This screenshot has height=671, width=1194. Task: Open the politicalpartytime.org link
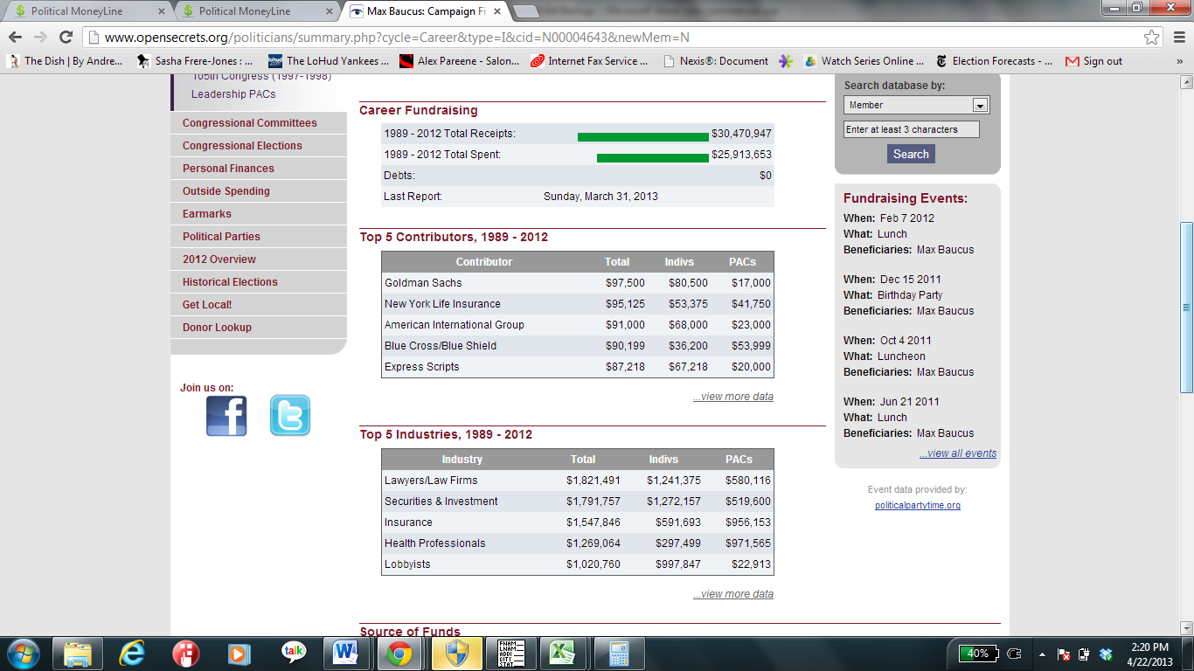tap(918, 506)
